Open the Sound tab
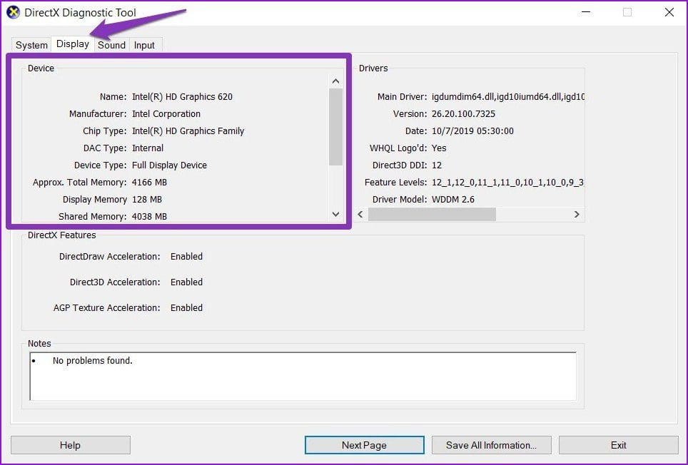This screenshot has height=465, width=688. pos(111,45)
